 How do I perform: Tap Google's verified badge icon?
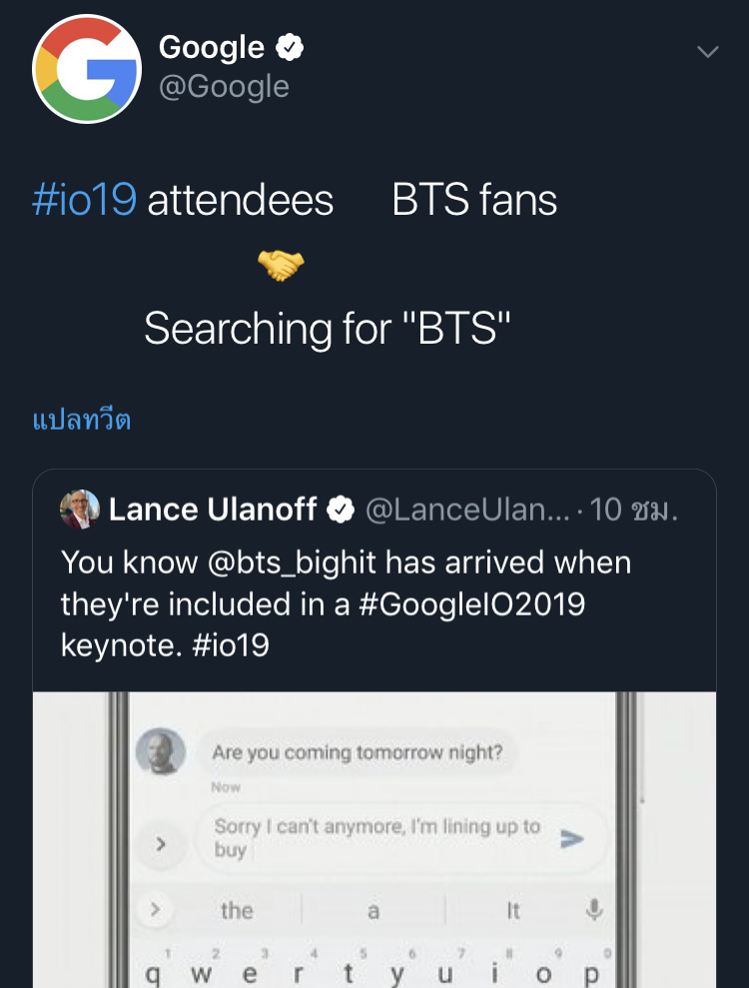coord(290,47)
